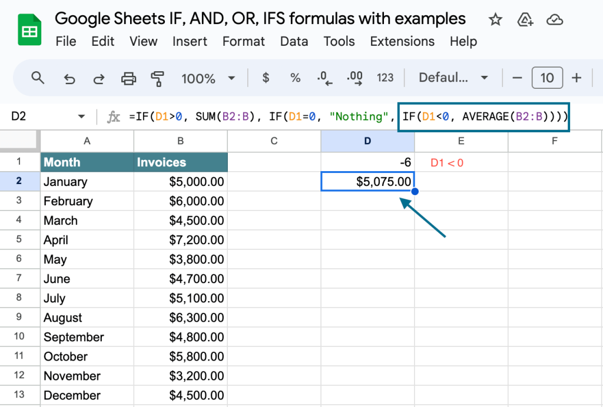Select cell D1 containing -6
The image size is (603, 407).
tap(367, 162)
